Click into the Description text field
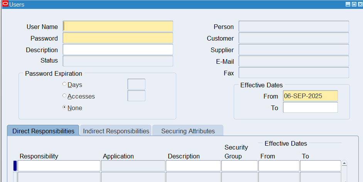The height and width of the screenshot is (182, 363). [118, 49]
